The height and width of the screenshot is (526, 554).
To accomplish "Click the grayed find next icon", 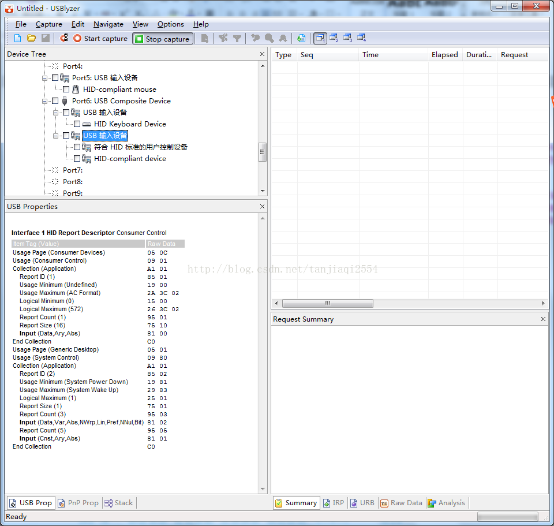I will 283,38.
